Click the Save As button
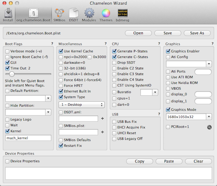Screen dimensions: 217x186 [x=197, y=33]
